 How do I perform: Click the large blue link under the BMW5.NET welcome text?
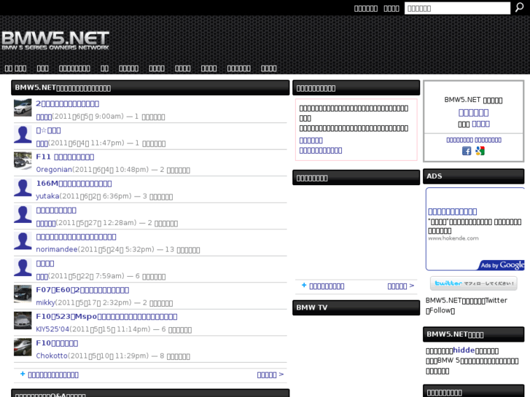[x=474, y=112]
